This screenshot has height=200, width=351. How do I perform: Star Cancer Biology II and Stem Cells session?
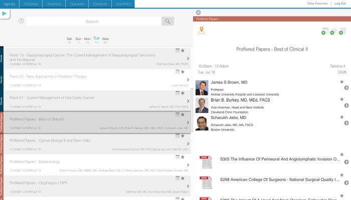pos(183,135)
